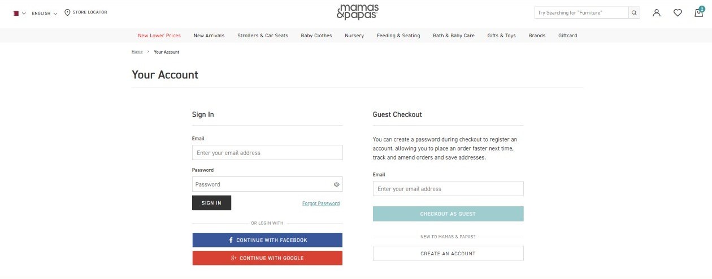Open the New Lower Prices menu
This screenshot has height=279, width=712.
pyautogui.click(x=159, y=36)
